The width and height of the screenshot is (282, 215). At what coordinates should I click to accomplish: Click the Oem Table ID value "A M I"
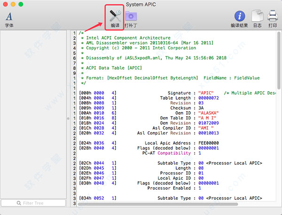click(x=207, y=118)
